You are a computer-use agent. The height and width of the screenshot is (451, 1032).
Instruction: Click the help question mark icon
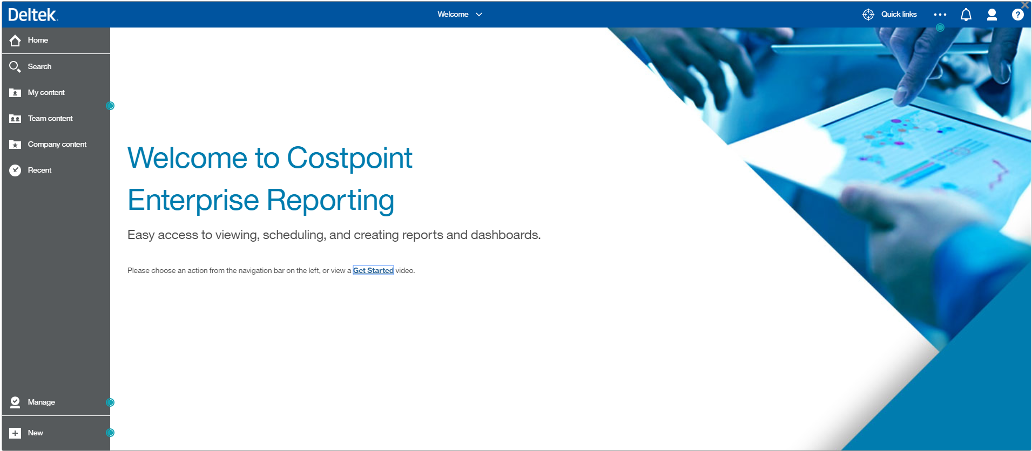click(x=1017, y=15)
